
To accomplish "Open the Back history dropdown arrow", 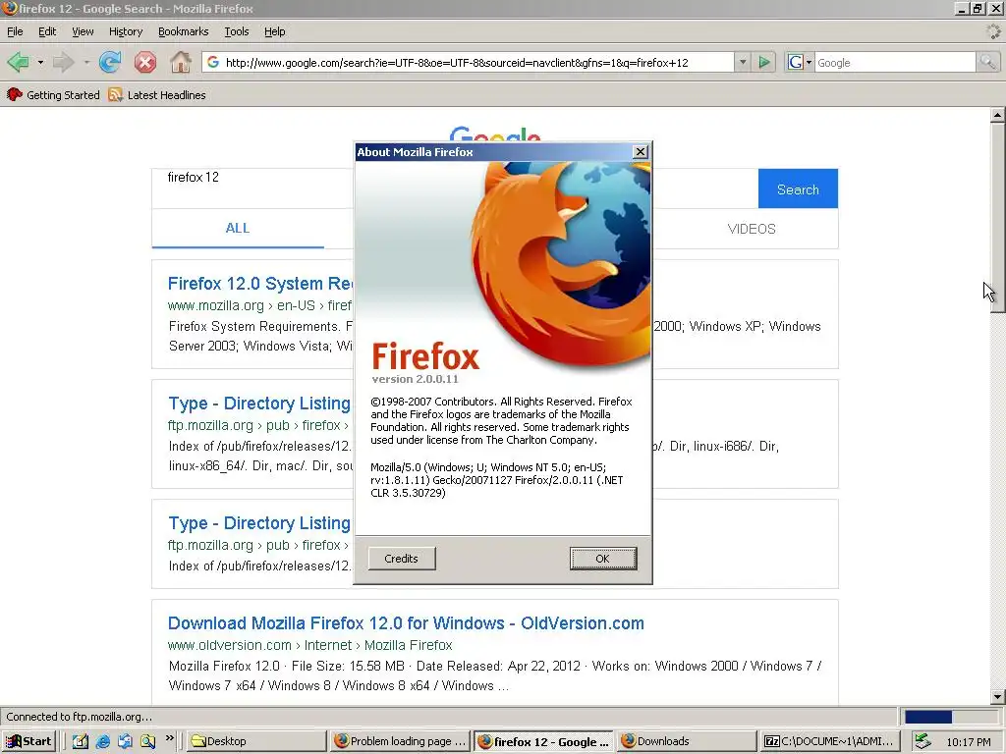I will (40, 62).
